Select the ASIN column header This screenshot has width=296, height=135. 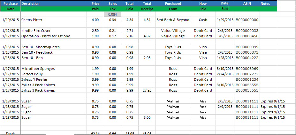tap(247, 4)
